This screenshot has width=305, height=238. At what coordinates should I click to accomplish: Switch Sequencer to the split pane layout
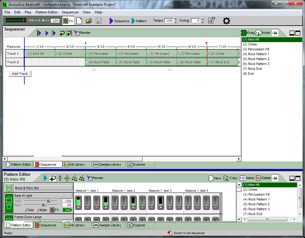292,33
